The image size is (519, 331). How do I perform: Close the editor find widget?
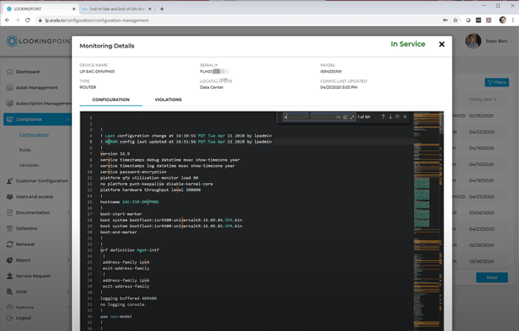[x=405, y=117]
